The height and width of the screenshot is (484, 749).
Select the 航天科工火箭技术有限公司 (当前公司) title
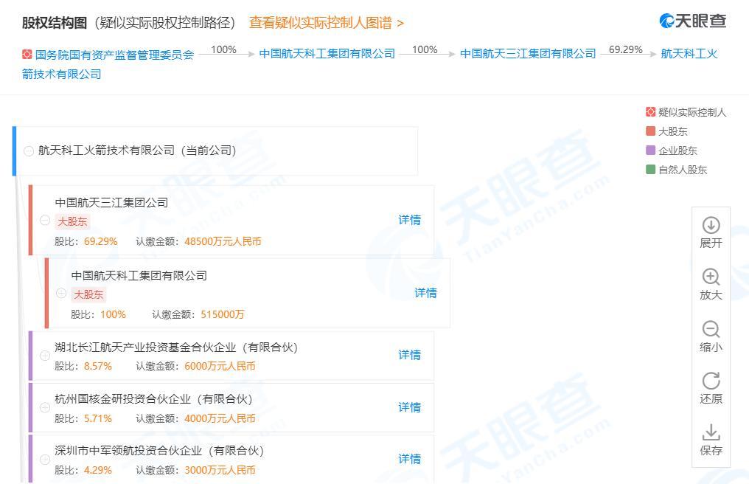click(137, 151)
